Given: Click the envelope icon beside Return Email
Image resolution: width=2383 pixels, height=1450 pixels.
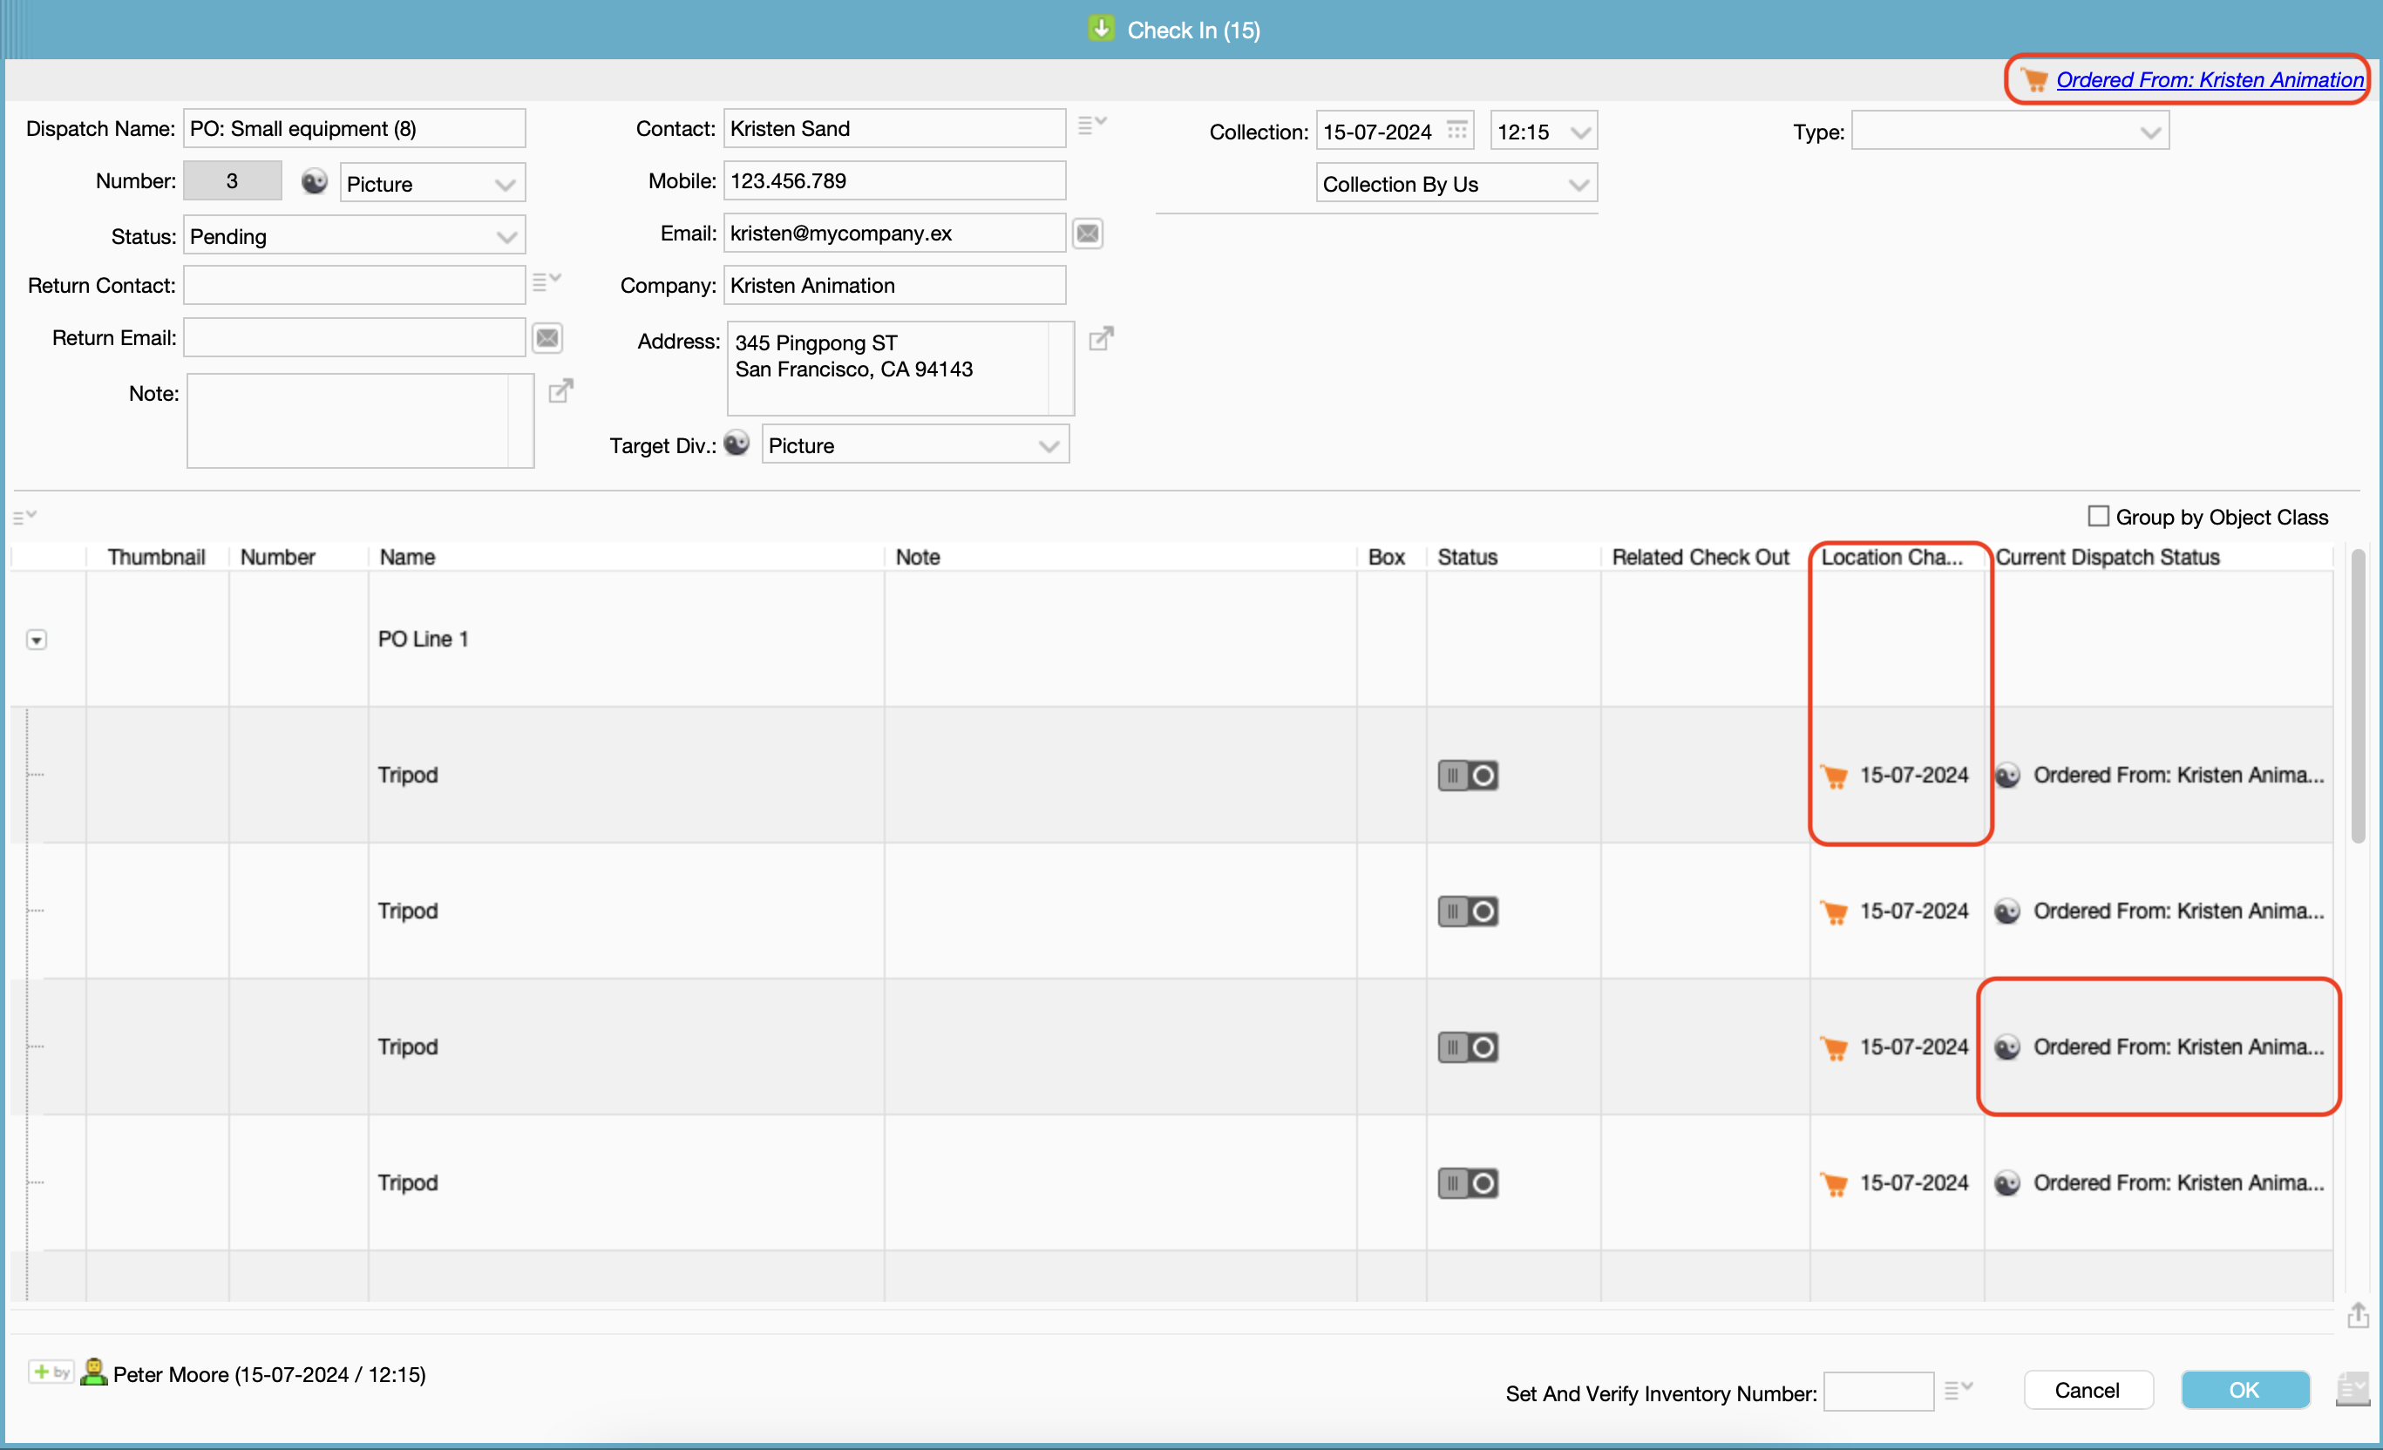Looking at the screenshot, I should point(547,338).
